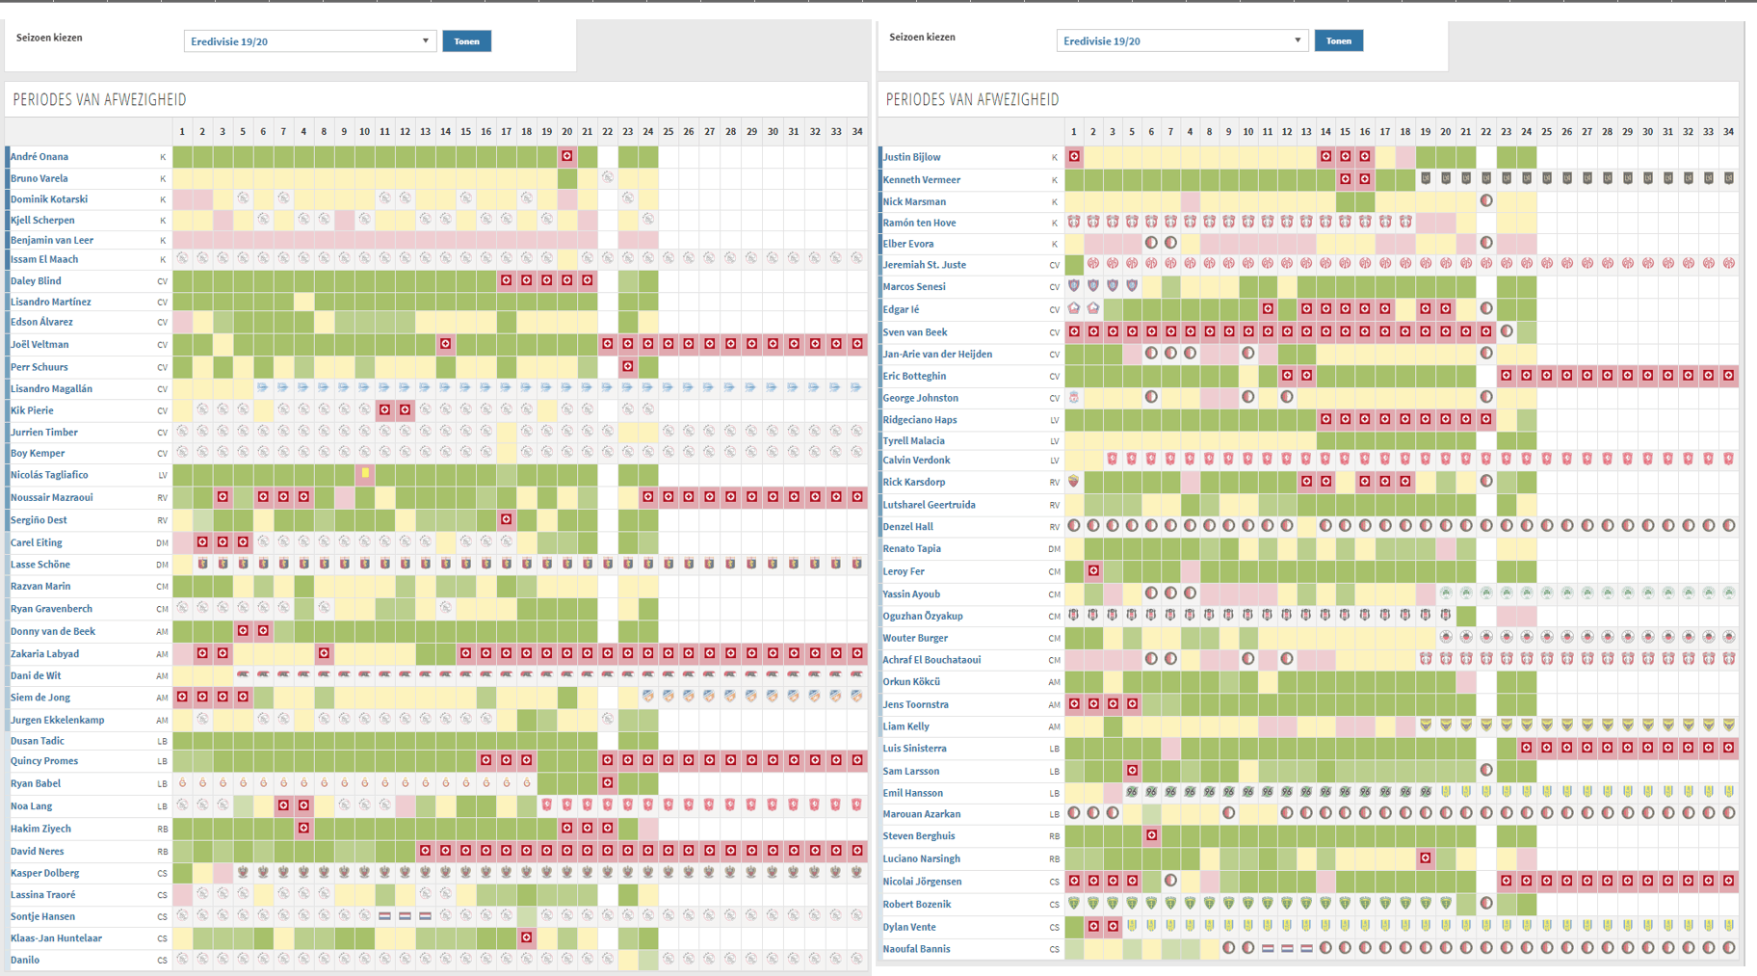
Task: Open Daley Blind's player link
Action: point(36,280)
